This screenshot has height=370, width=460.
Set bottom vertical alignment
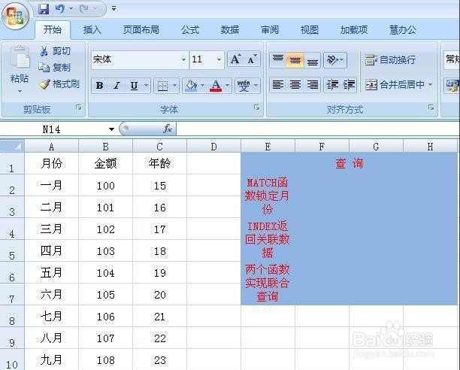click(x=312, y=61)
